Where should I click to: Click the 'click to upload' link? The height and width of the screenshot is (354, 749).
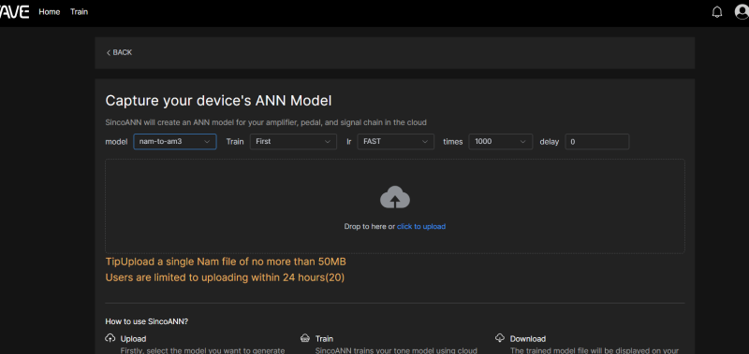[421, 226]
